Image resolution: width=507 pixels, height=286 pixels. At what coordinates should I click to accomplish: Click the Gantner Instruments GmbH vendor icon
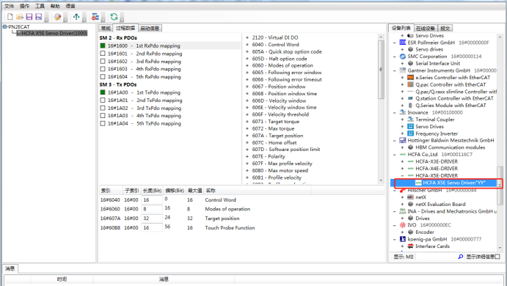[403, 70]
